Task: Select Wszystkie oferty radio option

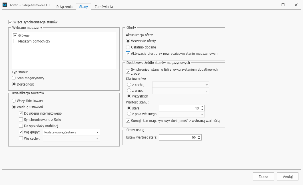Action: [128, 41]
